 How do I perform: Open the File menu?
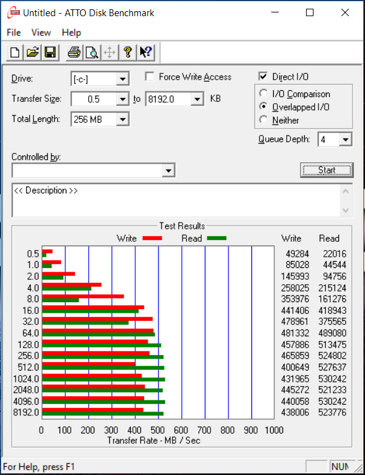14,32
